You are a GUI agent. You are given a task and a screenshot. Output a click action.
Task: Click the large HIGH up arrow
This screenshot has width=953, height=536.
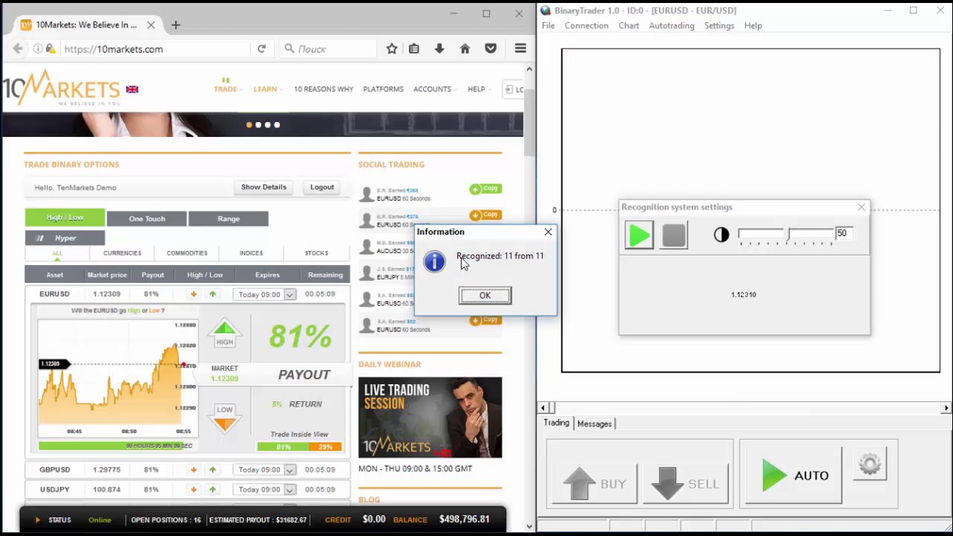tap(225, 333)
